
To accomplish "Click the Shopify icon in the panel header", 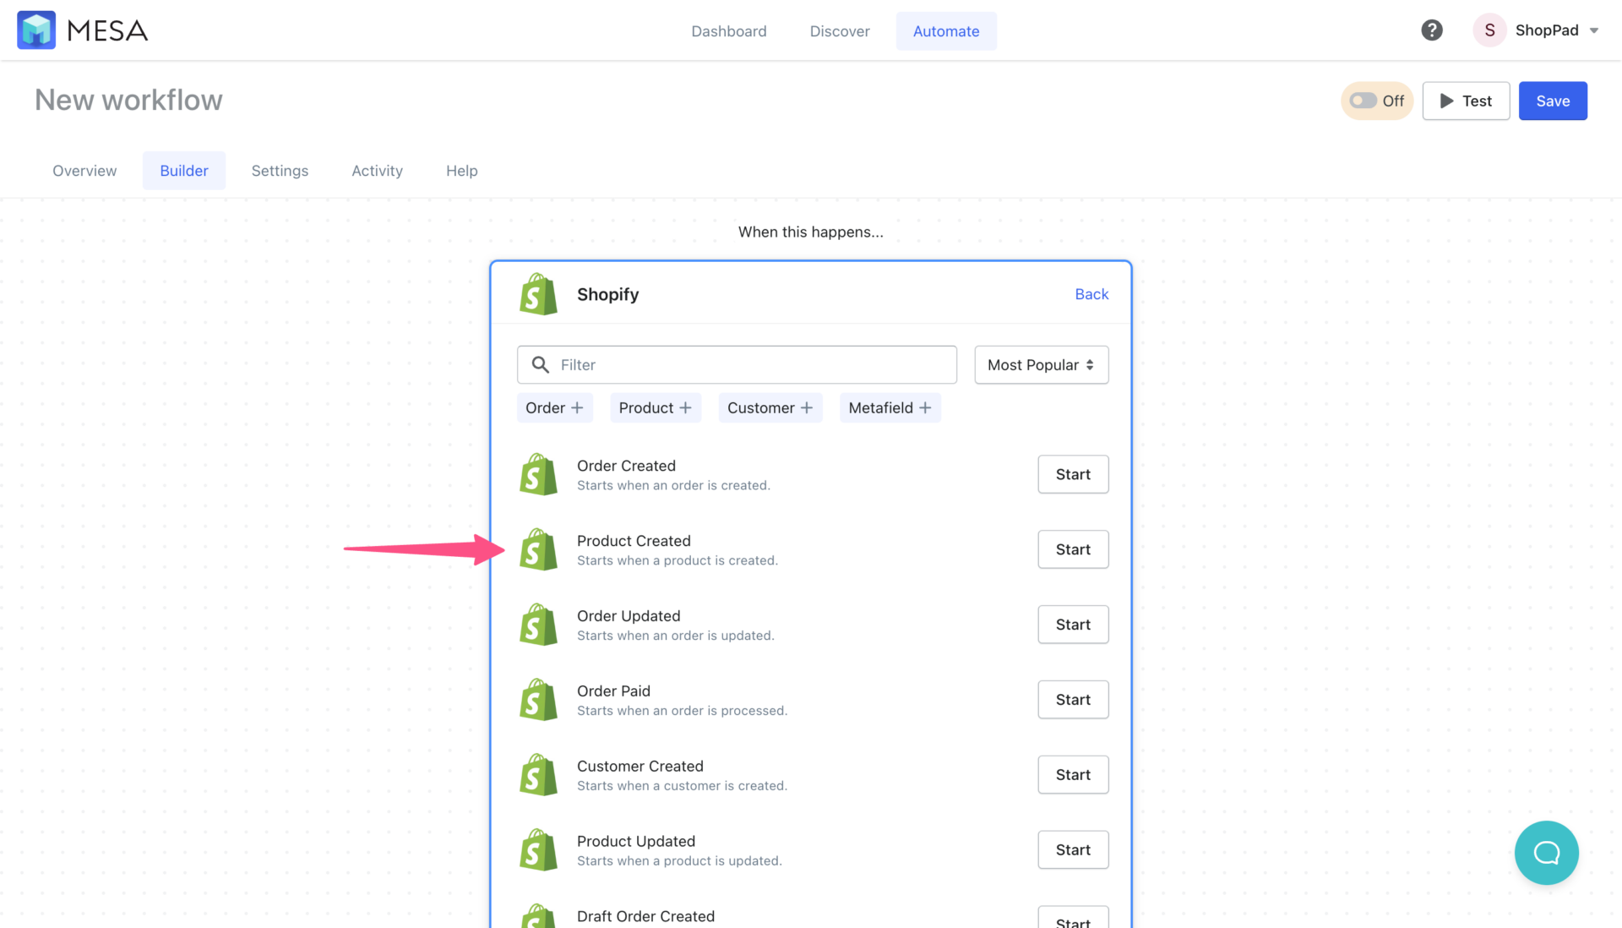I will tap(538, 293).
